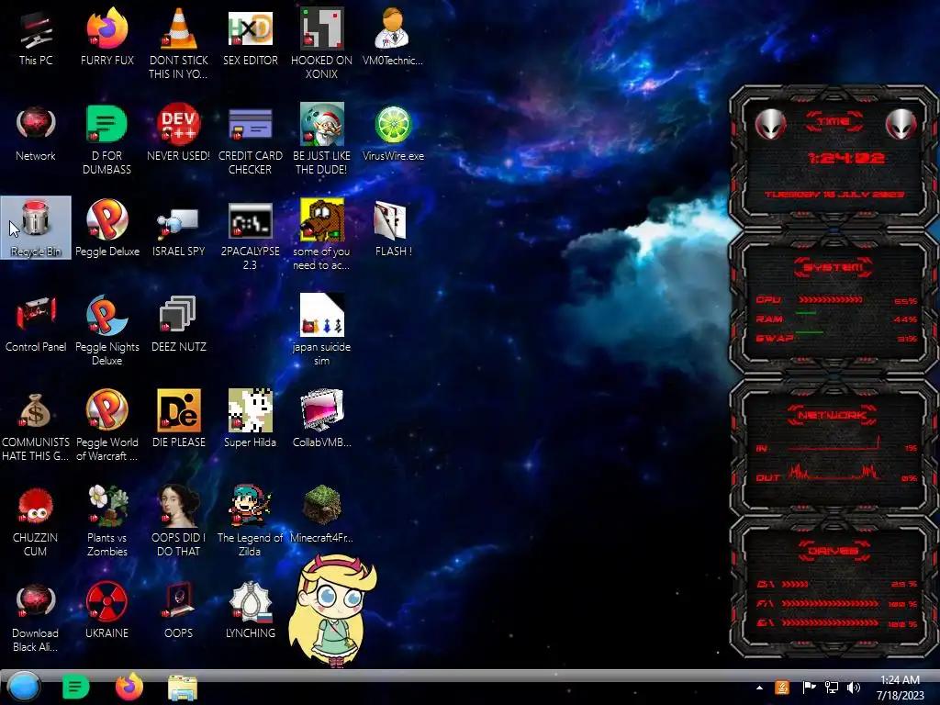
Task: Launch Firefox from the taskbar
Action: coord(129,687)
